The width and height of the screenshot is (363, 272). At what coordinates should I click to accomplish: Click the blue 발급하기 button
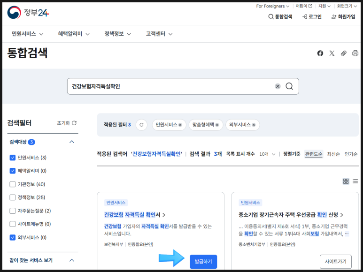coord(203,261)
